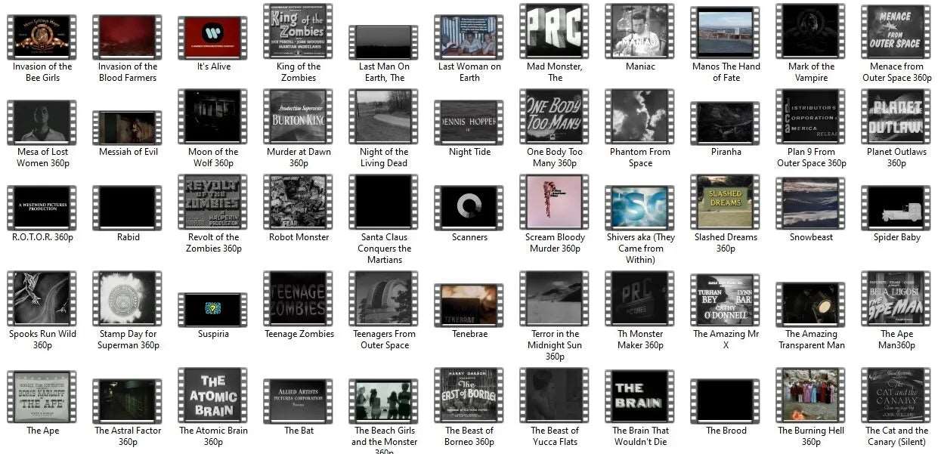Click the Invasion of the Bee Girls file

[x=42, y=36]
